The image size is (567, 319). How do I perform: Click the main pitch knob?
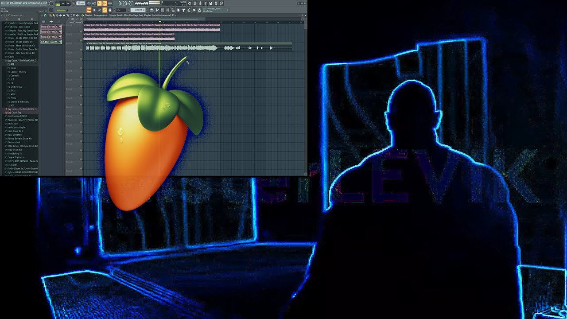(51, 10)
